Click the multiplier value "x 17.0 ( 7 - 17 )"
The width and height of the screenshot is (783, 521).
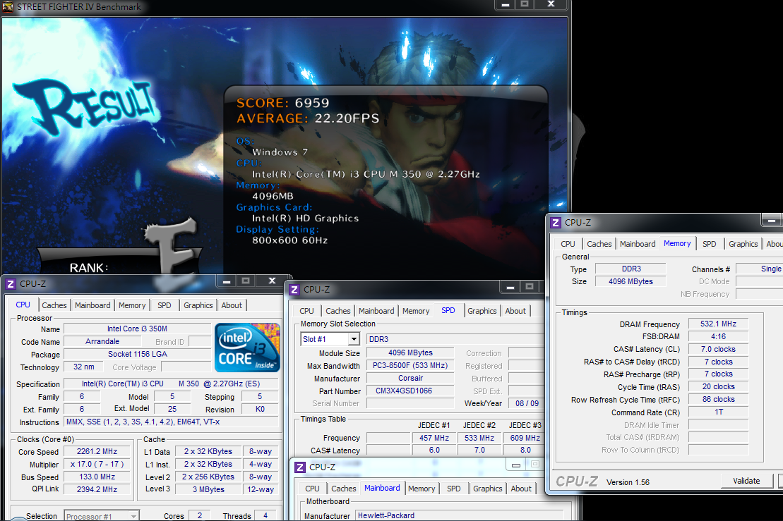[x=97, y=464]
